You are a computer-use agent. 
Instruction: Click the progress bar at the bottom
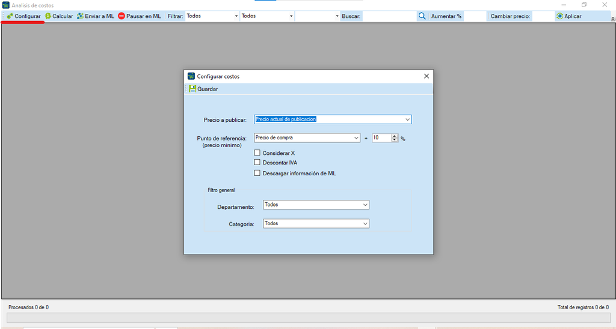coord(308,318)
